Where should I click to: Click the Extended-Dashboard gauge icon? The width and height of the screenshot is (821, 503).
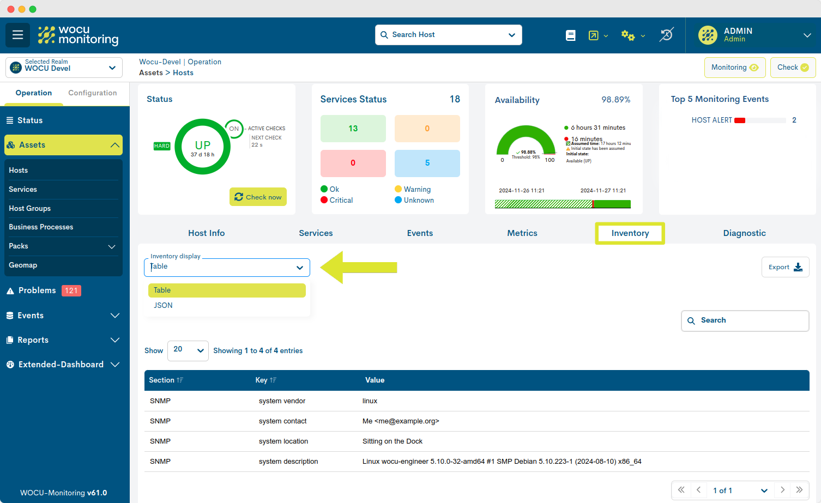coord(10,365)
